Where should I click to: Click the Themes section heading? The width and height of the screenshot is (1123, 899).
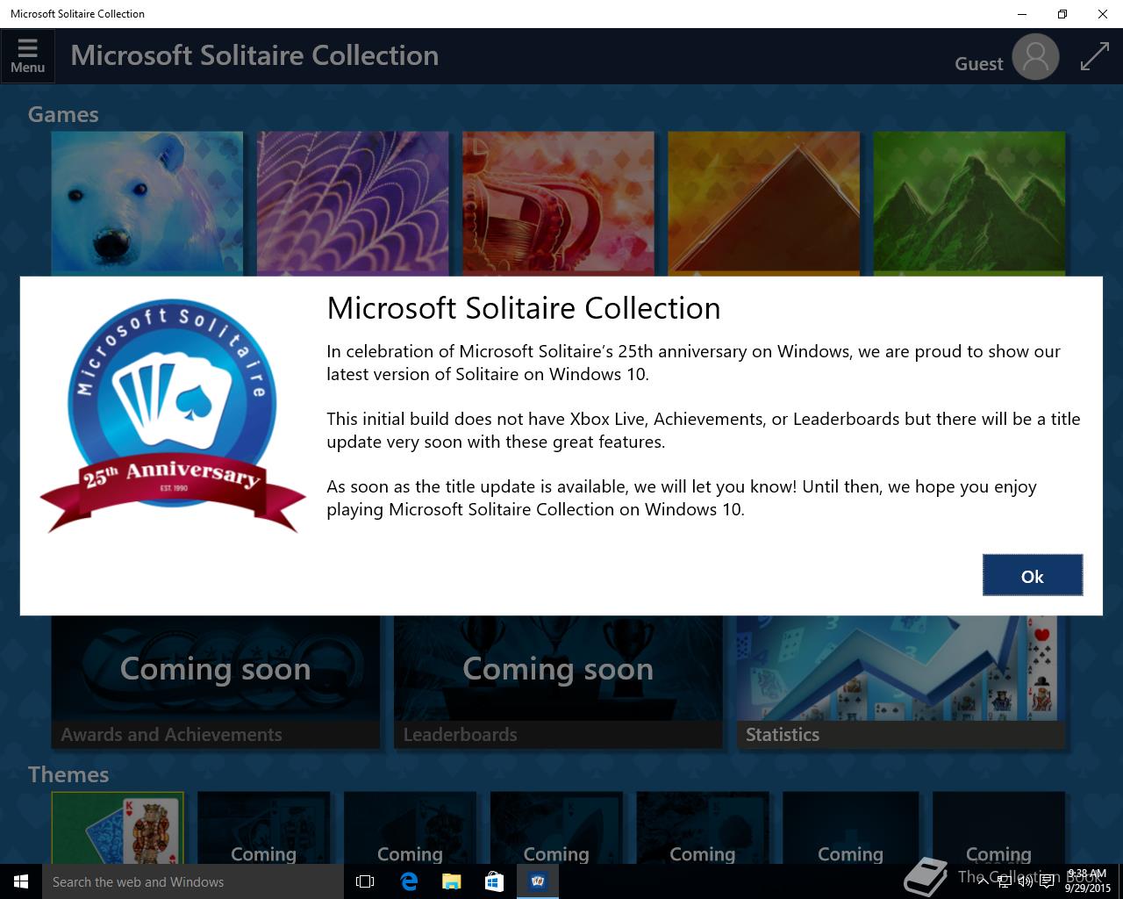[68, 774]
